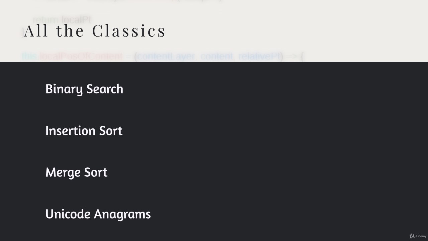Click the Udemy wordmark text
The image size is (428, 241).
[421, 236]
